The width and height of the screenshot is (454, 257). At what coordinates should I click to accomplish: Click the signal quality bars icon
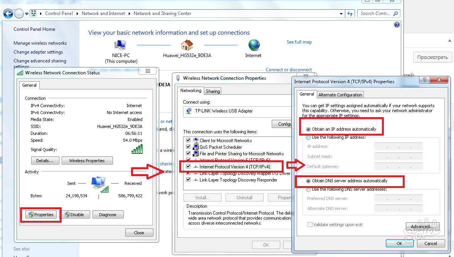pos(137,149)
